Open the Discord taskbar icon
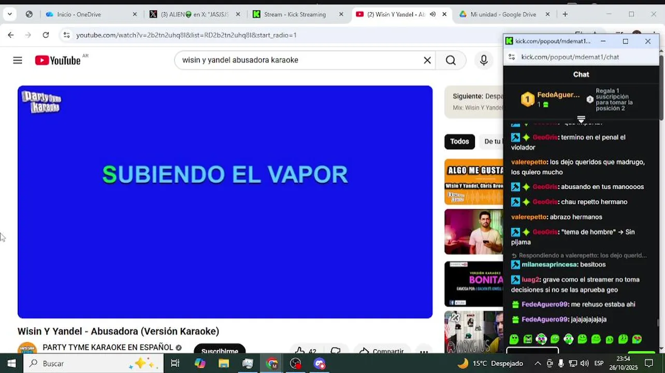Image resolution: width=665 pixels, height=373 pixels. [320, 364]
